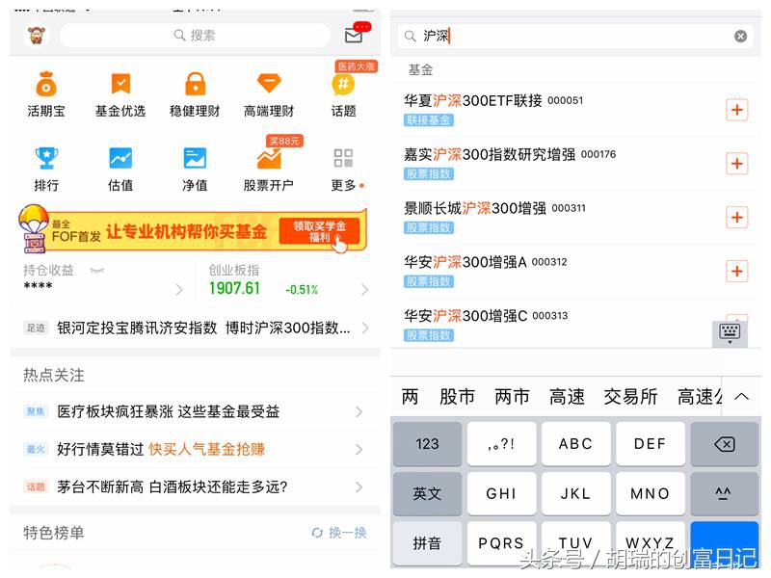
Task: Open the 稳健理财 steady finance icon
Action: [x=195, y=91]
